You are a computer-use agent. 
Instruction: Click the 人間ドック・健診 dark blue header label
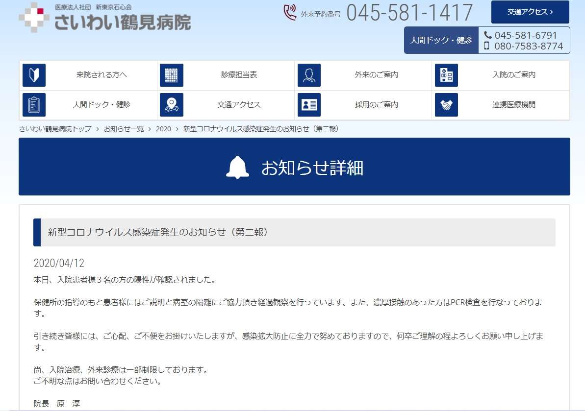(x=441, y=40)
